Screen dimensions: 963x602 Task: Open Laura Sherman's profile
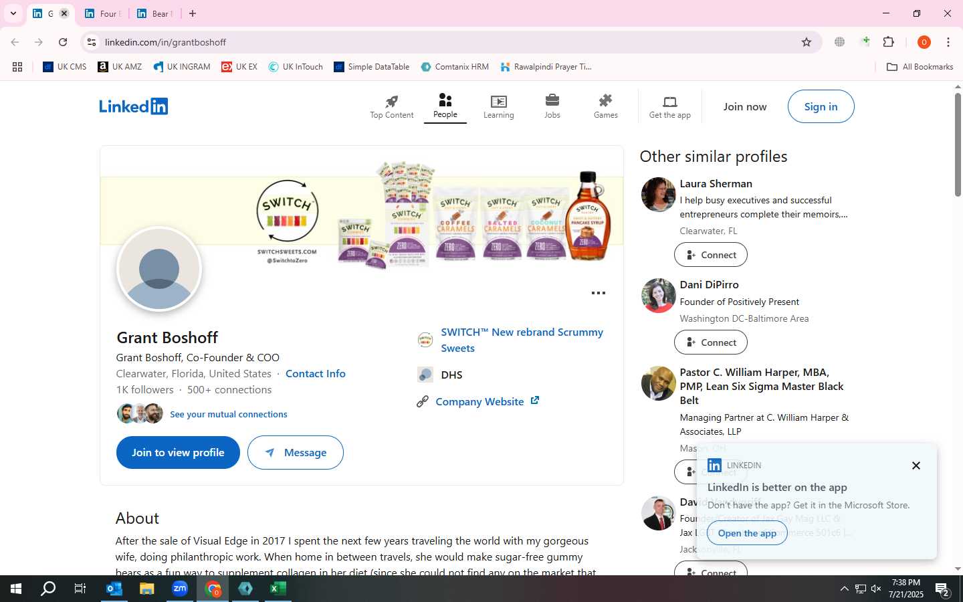(716, 183)
